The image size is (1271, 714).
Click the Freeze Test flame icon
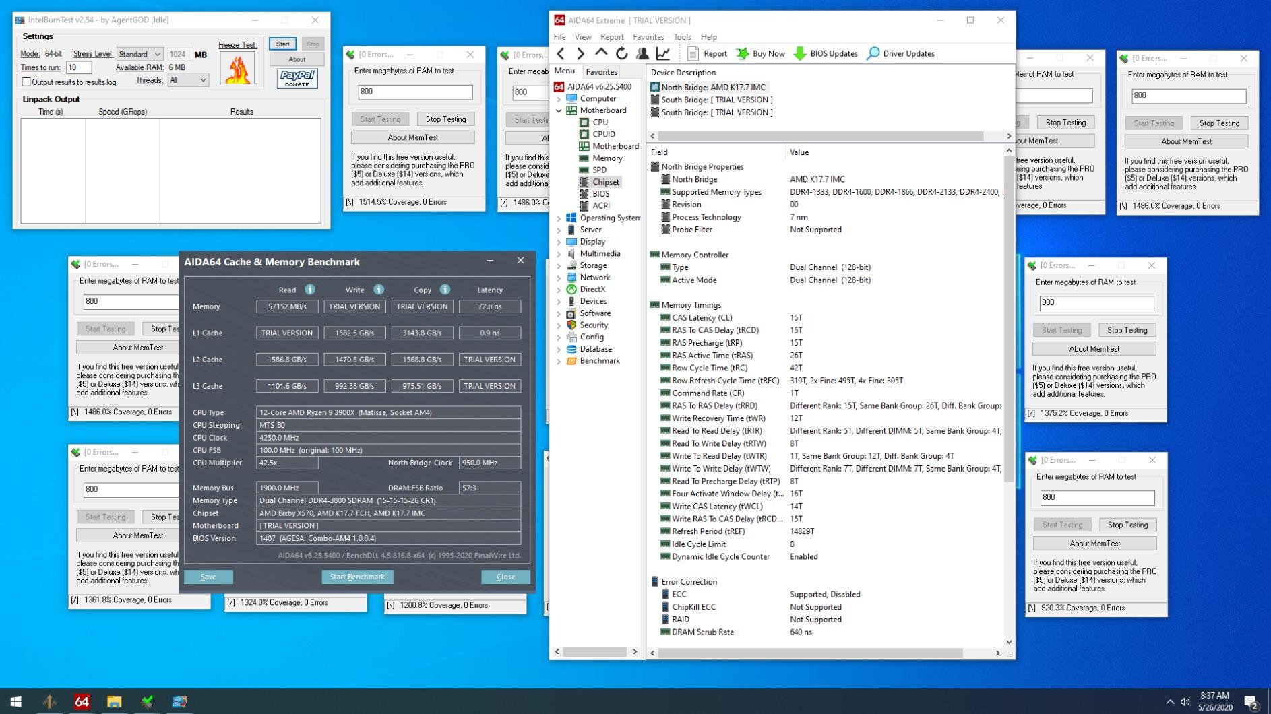[x=237, y=69]
